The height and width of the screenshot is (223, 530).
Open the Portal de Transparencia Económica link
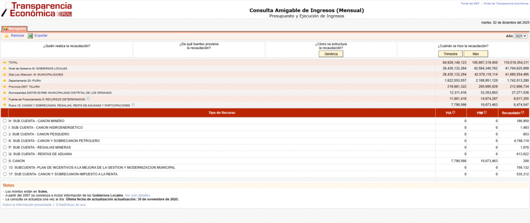[x=506, y=3]
